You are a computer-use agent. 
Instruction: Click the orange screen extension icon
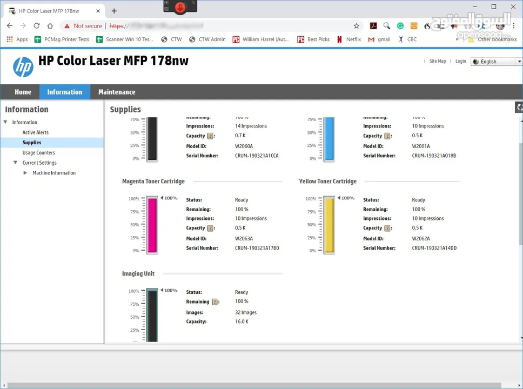point(414,26)
